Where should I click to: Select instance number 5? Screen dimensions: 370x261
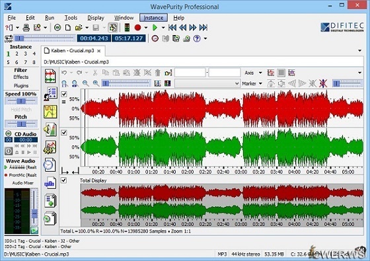8,62
